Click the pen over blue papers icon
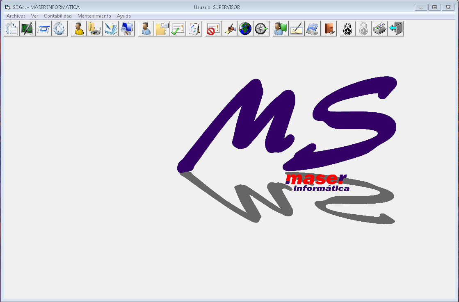The height and width of the screenshot is (302, 459). click(111, 29)
